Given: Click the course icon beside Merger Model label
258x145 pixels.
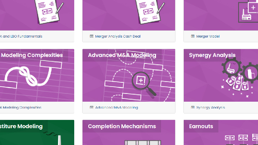Looking at the screenshot, I should [x=193, y=36].
